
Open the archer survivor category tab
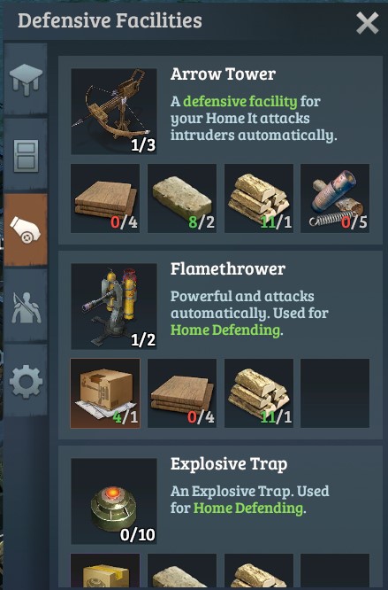coord(26,306)
